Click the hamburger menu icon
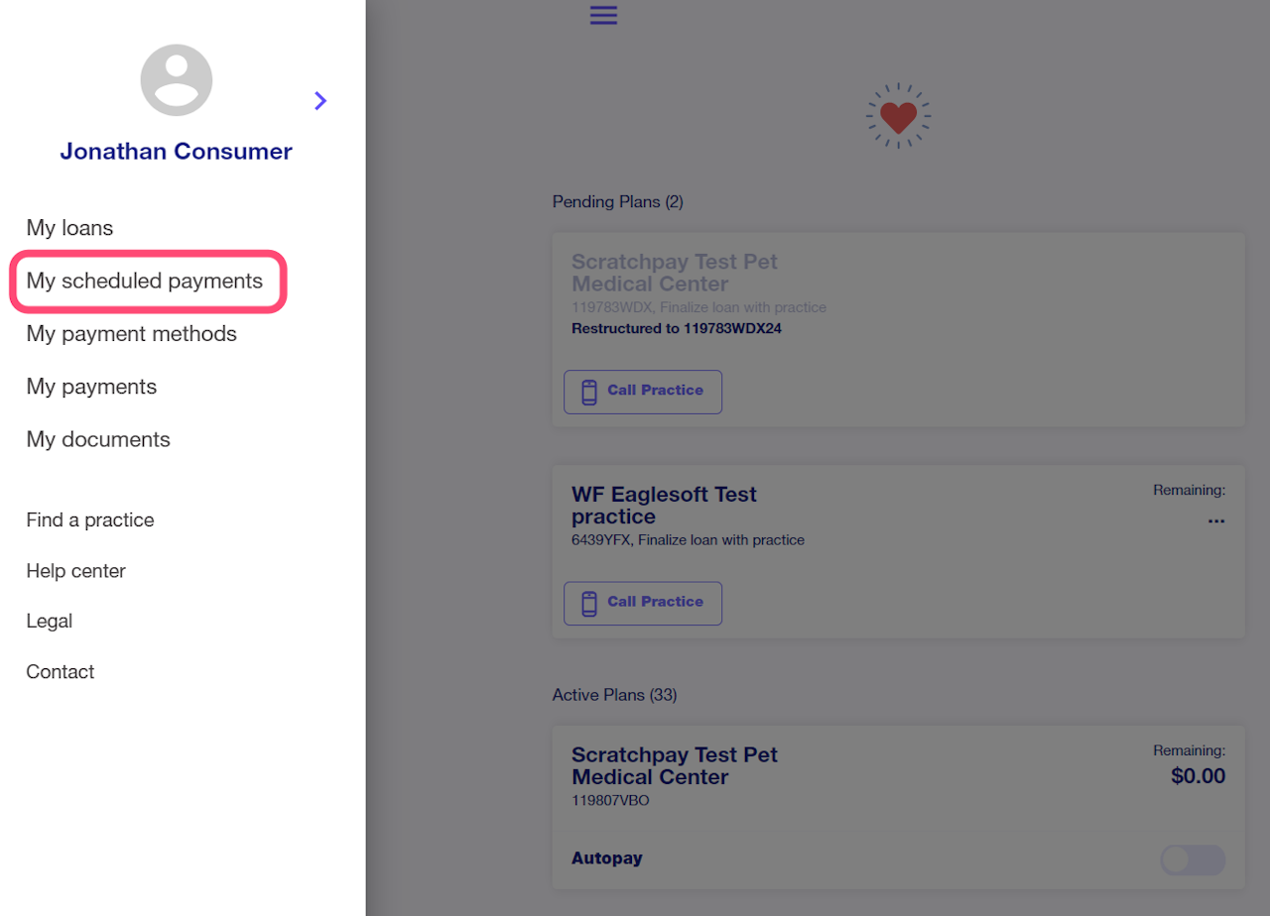The image size is (1270, 916). click(x=603, y=15)
